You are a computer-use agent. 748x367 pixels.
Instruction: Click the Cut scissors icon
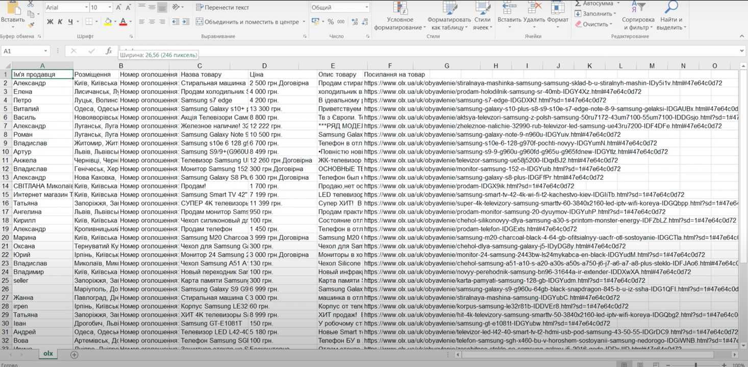pyautogui.click(x=31, y=4)
